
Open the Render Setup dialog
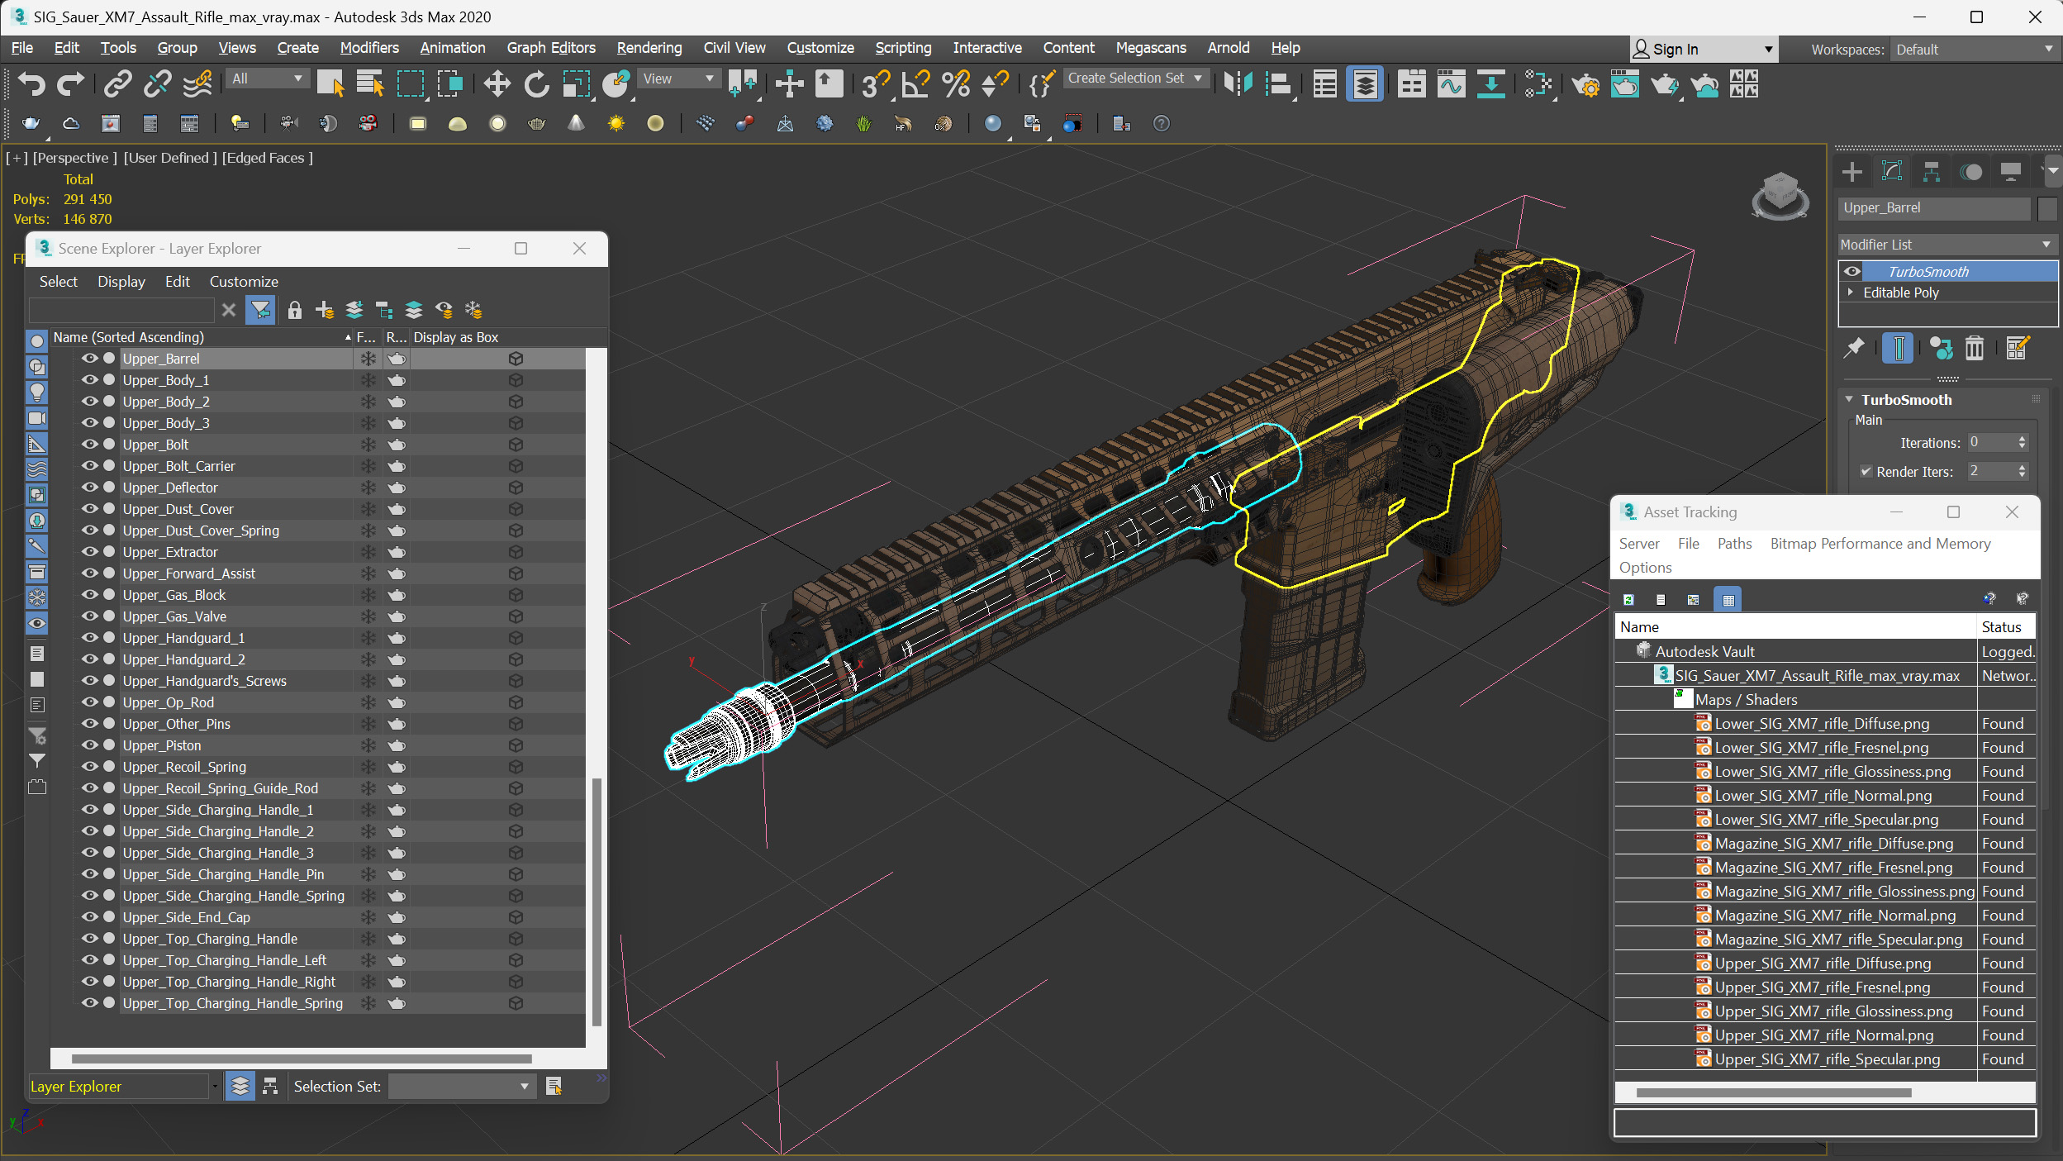(x=1585, y=83)
